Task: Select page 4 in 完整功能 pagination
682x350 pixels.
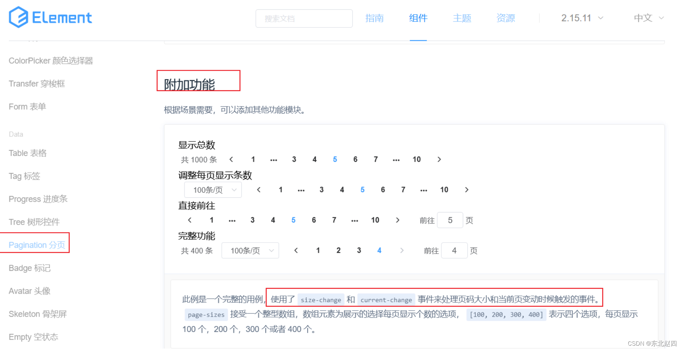Action: tap(379, 250)
